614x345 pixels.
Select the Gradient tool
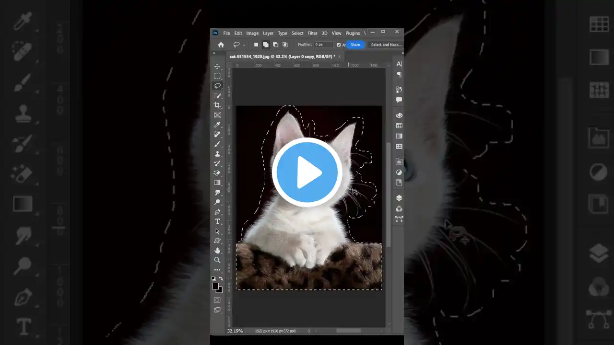[x=217, y=183]
